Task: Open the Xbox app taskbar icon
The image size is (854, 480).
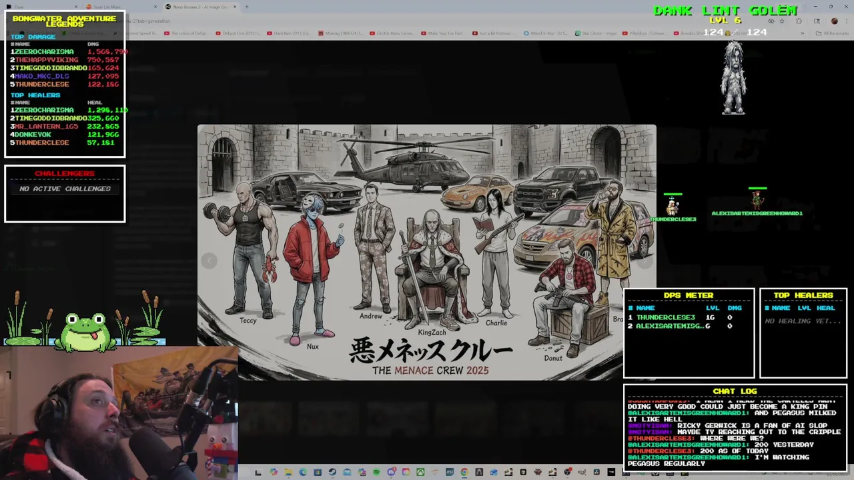Action: tap(420, 473)
